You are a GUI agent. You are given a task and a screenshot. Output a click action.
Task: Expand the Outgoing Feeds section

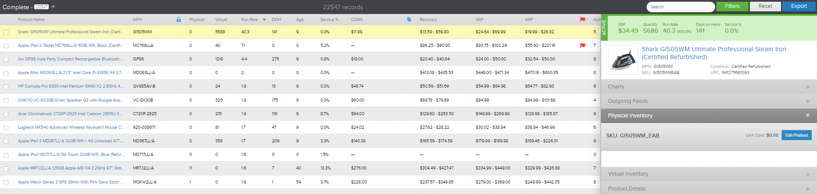(709, 101)
